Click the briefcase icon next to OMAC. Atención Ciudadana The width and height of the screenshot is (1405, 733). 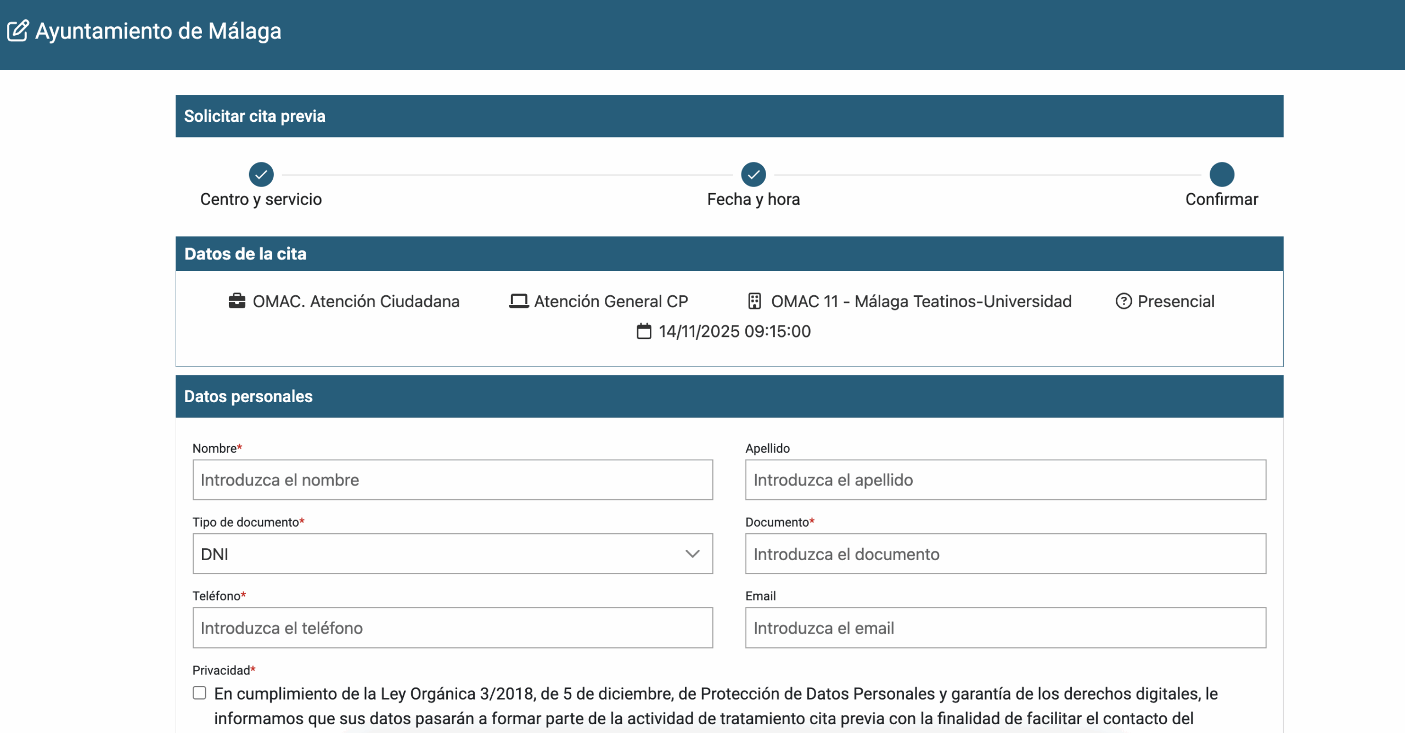click(237, 301)
